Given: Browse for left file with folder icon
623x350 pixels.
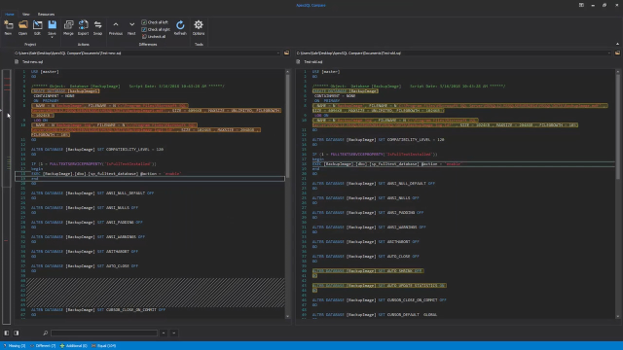Looking at the screenshot, I should 286,52.
